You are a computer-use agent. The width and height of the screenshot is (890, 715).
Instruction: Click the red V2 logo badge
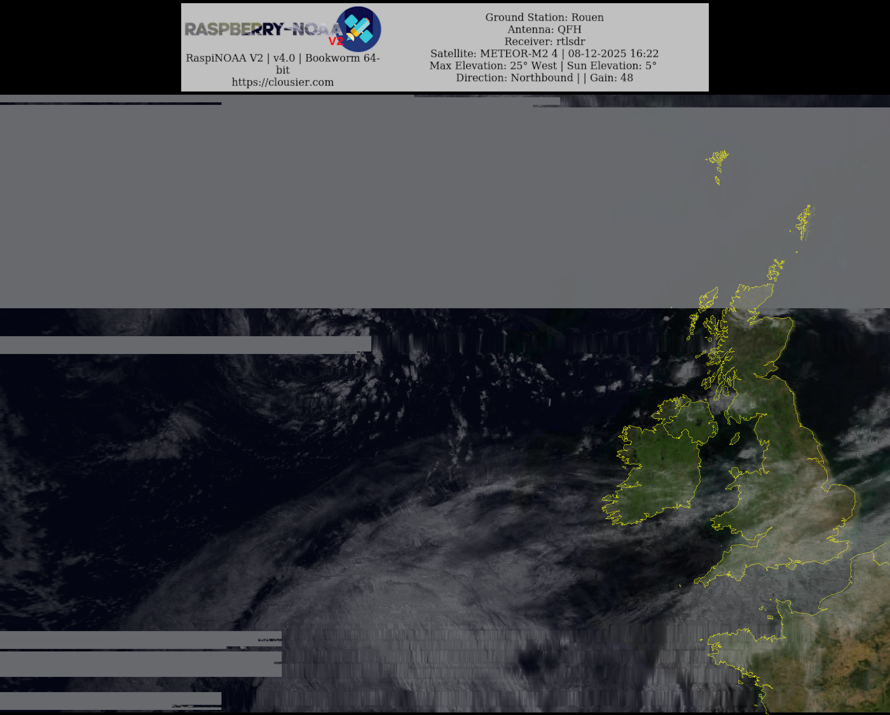point(336,41)
